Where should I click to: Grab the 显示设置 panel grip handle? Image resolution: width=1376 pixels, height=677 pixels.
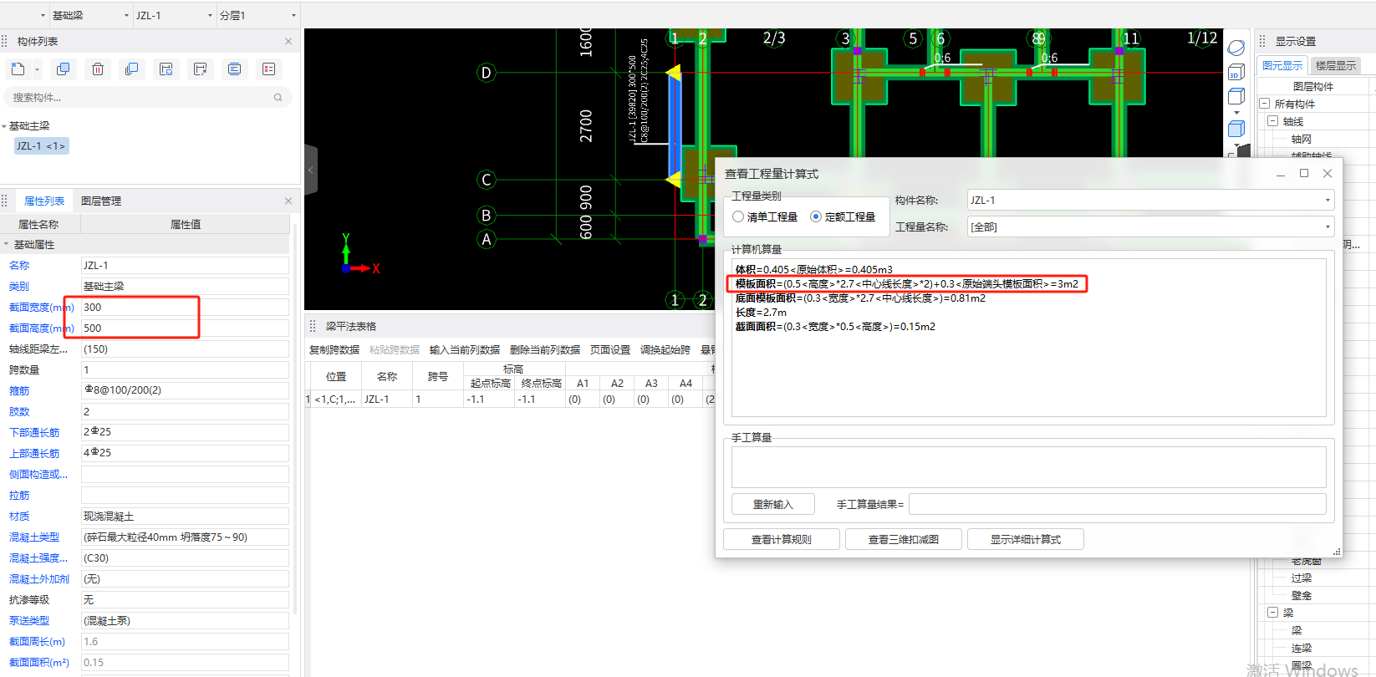click(1262, 41)
